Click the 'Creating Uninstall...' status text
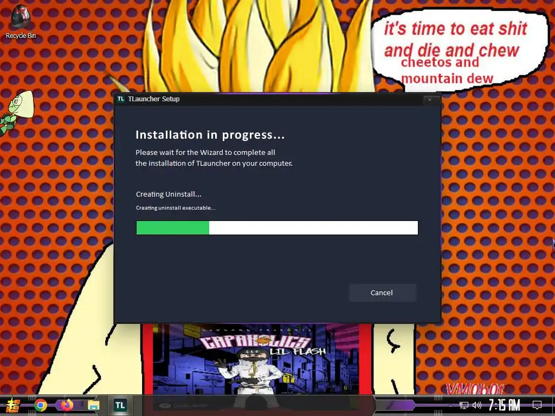Image resolution: width=555 pixels, height=416 pixels. [169, 194]
